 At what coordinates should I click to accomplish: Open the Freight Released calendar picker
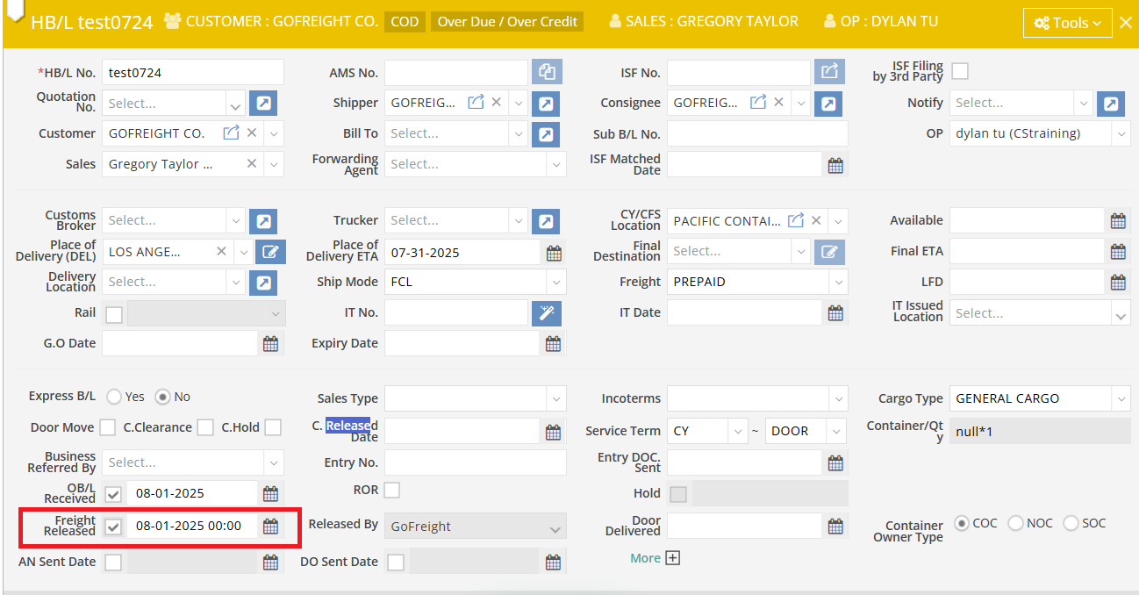coord(270,526)
